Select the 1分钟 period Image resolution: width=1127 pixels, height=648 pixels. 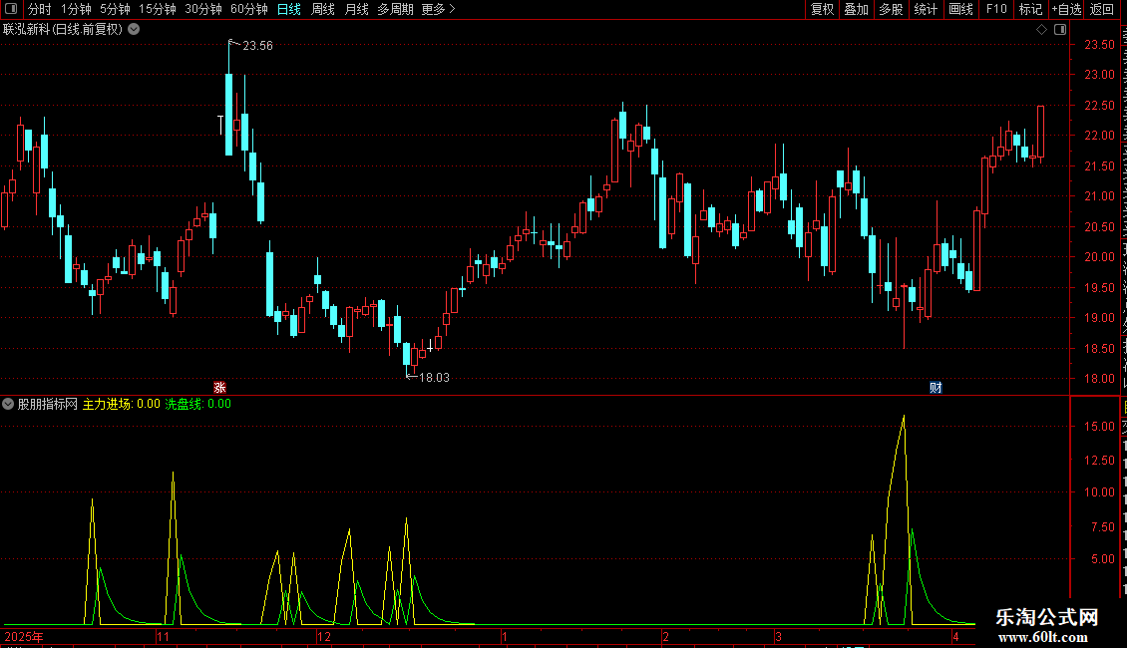point(76,9)
